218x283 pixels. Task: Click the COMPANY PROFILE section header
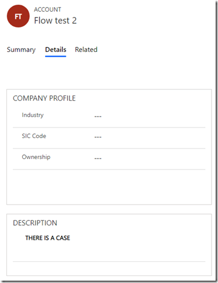pos(44,98)
